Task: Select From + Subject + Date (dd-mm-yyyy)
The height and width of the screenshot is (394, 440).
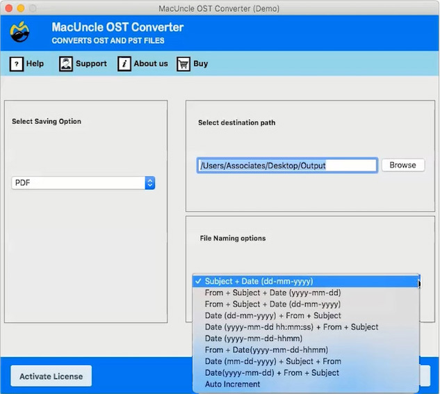Action: point(306,304)
